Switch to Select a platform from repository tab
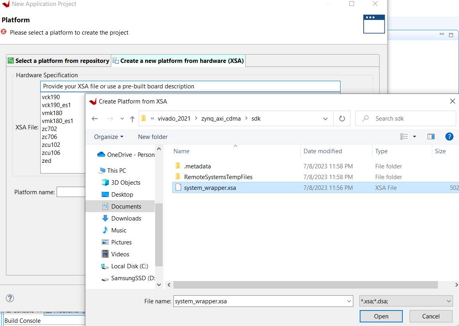The width and height of the screenshot is (459, 326). [x=59, y=61]
